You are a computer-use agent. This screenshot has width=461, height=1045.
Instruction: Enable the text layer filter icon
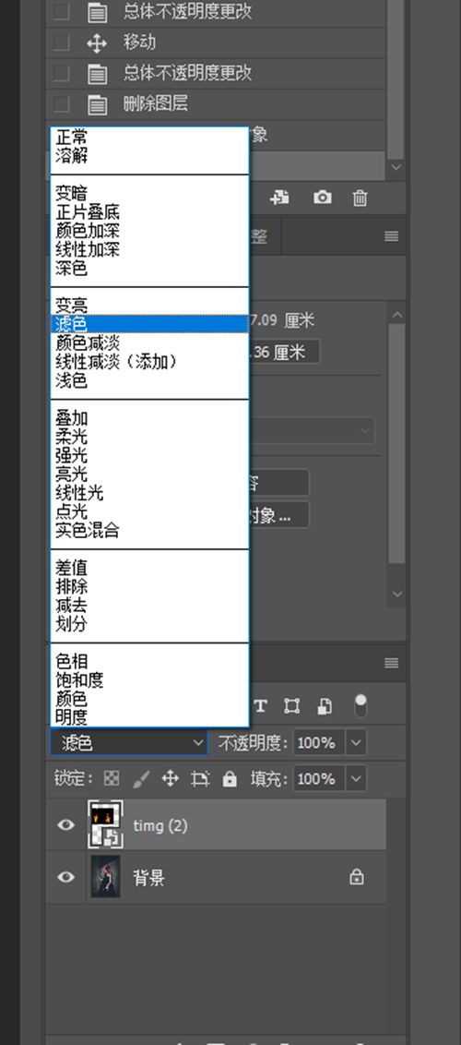(261, 706)
